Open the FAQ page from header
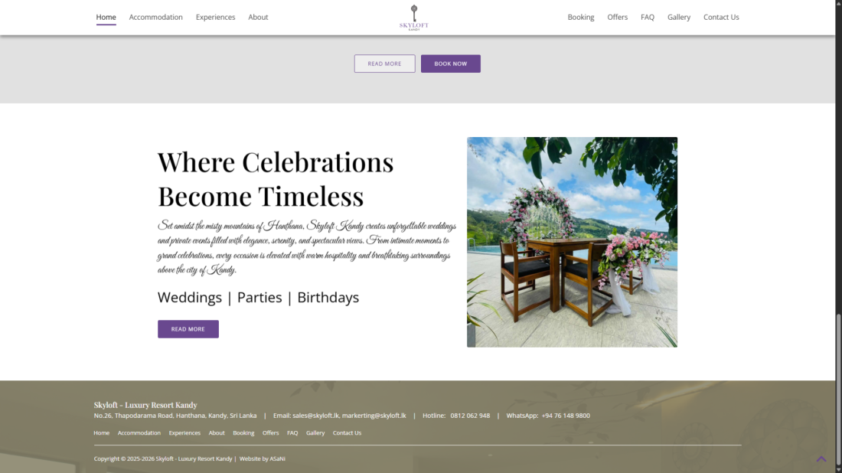Viewport: 842px width, 473px height. tap(648, 17)
